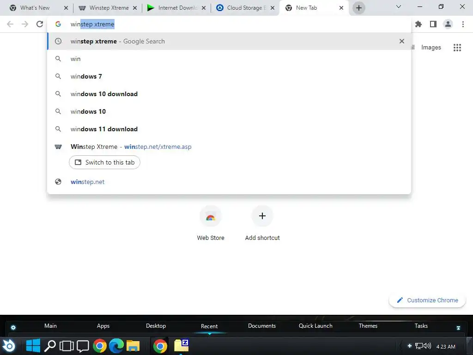Open File Explorer folder icon
This screenshot has height=355, width=473.
pyautogui.click(x=133, y=346)
